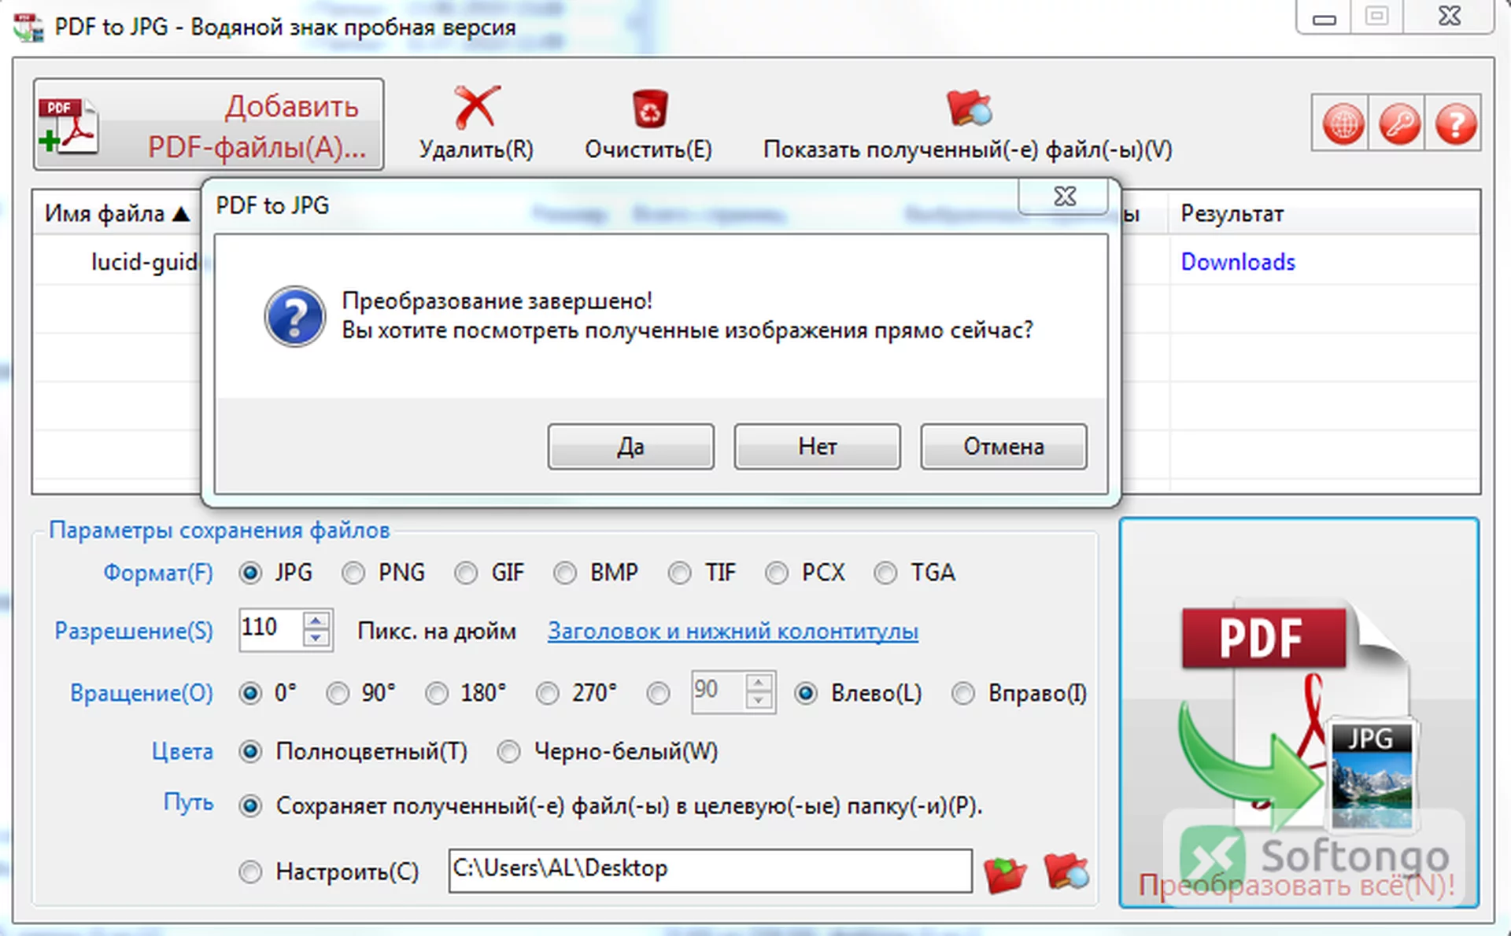
Task: Click the resolution field showing 110
Action: pyautogui.click(x=271, y=629)
